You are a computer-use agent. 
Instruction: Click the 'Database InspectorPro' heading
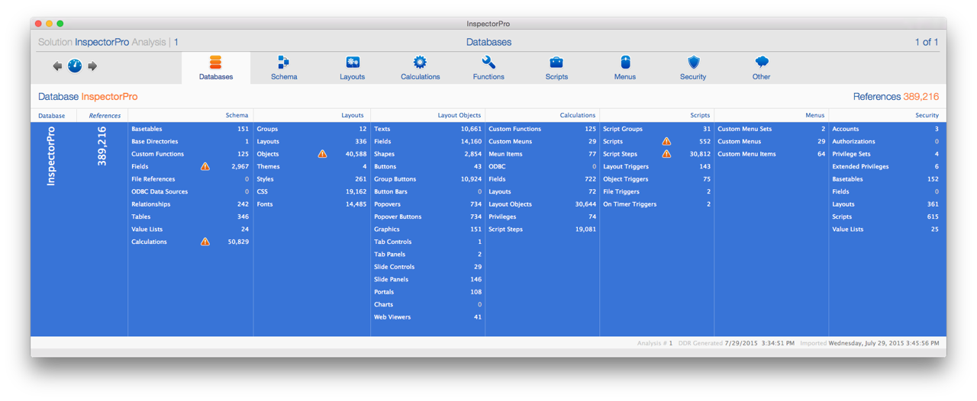88,97
